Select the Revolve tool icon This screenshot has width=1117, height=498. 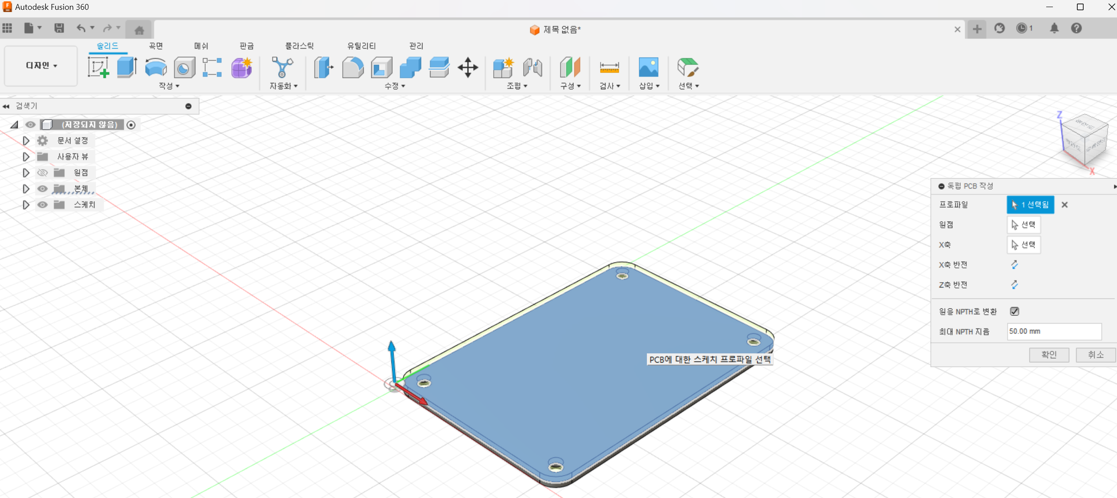[156, 67]
